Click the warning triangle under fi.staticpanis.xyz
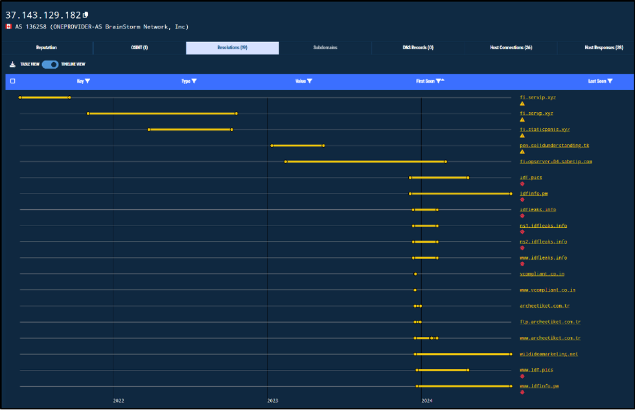Viewport: 635px width, 410px height. point(522,135)
